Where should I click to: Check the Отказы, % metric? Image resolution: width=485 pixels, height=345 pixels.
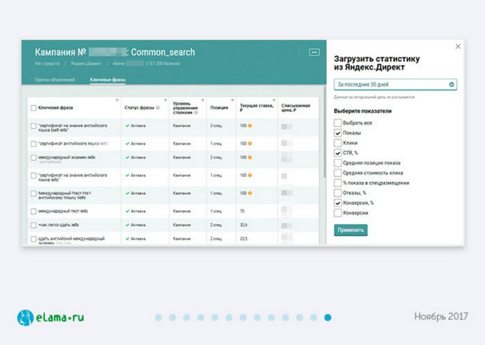tap(338, 193)
